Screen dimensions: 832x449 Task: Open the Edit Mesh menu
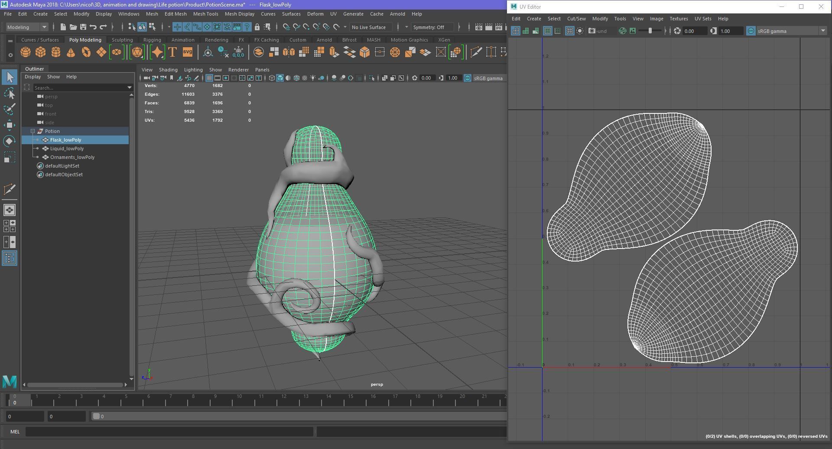175,14
